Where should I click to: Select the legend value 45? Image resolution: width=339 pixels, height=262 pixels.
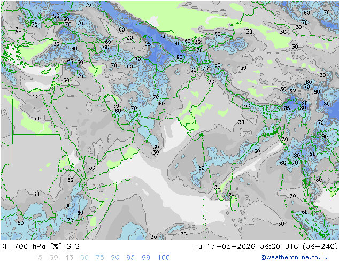click(69, 258)
